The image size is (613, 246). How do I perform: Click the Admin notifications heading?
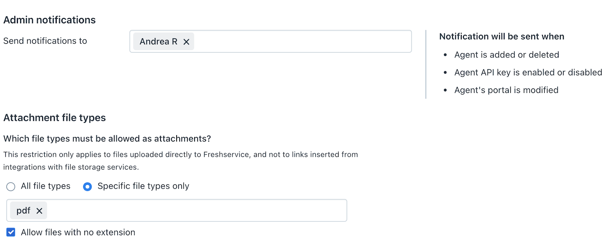coord(49,20)
